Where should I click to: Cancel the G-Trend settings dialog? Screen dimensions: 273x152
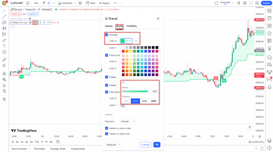pos(145,145)
